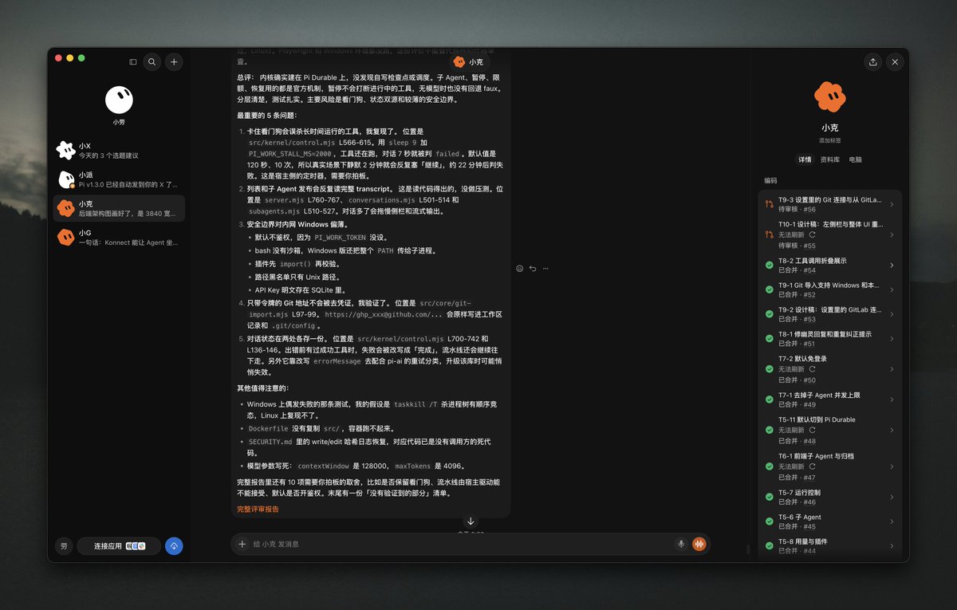Refresh the T7-2 默认免登录 item
957x610 pixels.
[x=812, y=369]
